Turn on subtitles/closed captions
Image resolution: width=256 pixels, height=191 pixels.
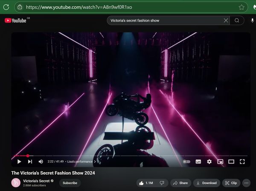(x=198, y=162)
